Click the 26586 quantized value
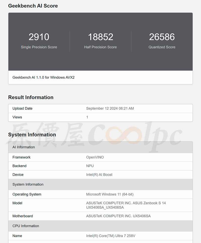The width and height of the screenshot is (201, 243). coord(162,37)
